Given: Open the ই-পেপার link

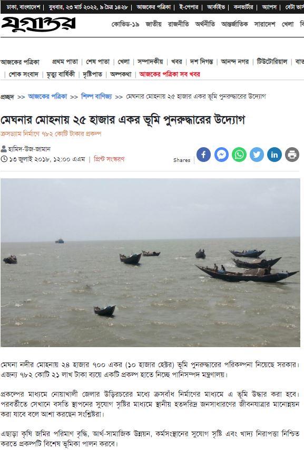Looking at the screenshot, I should (189, 7).
